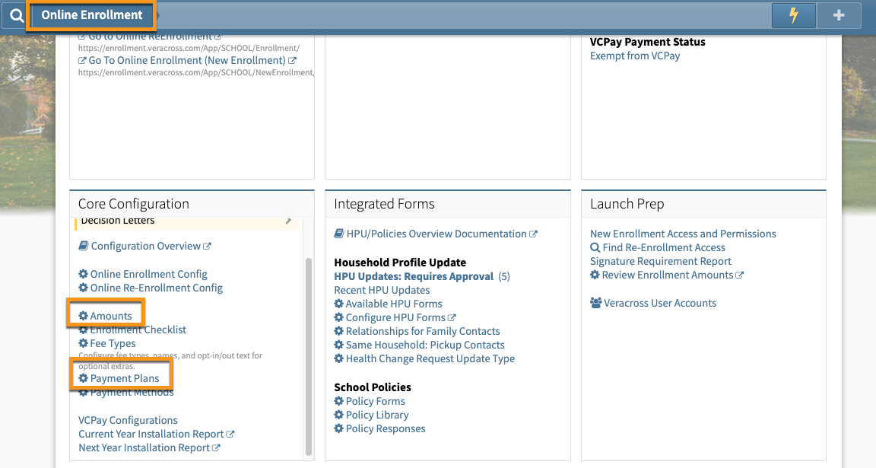Open the search magnifier icon
This screenshot has width=876, height=468.
click(16, 15)
